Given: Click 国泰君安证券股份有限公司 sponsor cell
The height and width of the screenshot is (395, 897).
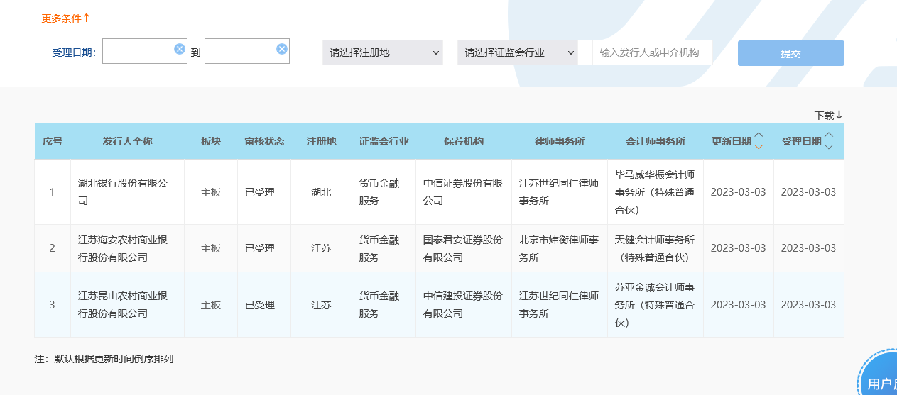Looking at the screenshot, I should pos(463,248).
